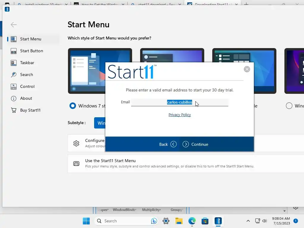This screenshot has height=228, width=304.
Task: Click the Use the Start11 Start Menu icon
Action: (x=76, y=164)
